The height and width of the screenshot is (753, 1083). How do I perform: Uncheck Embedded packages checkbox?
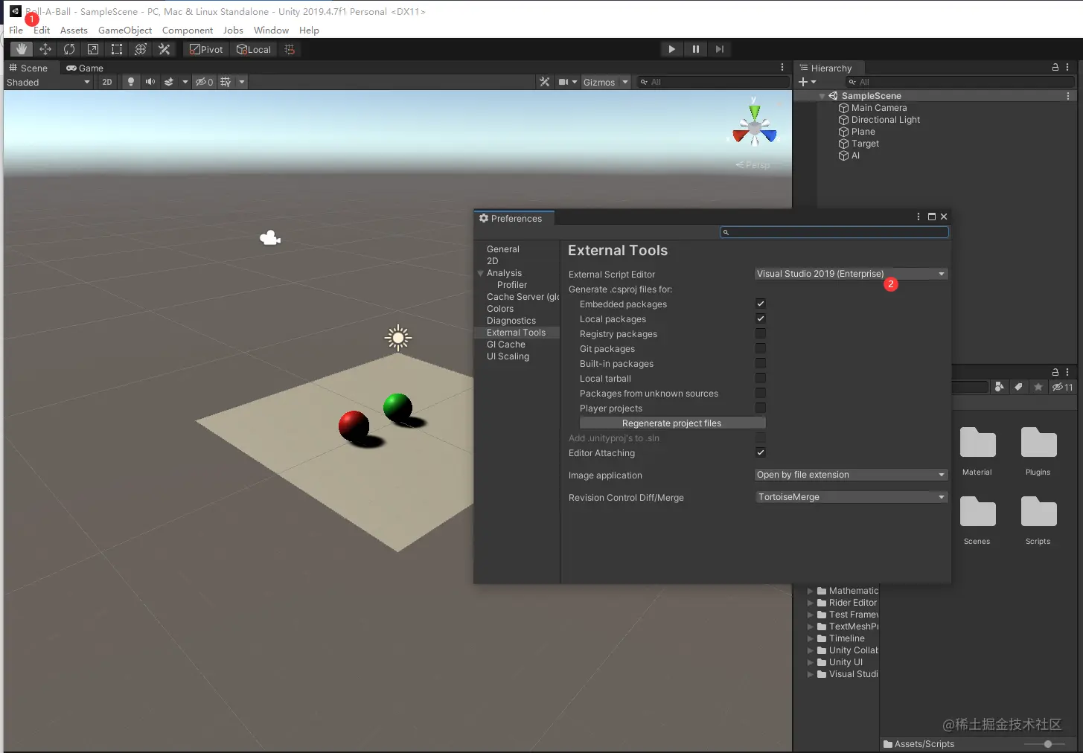[761, 304]
